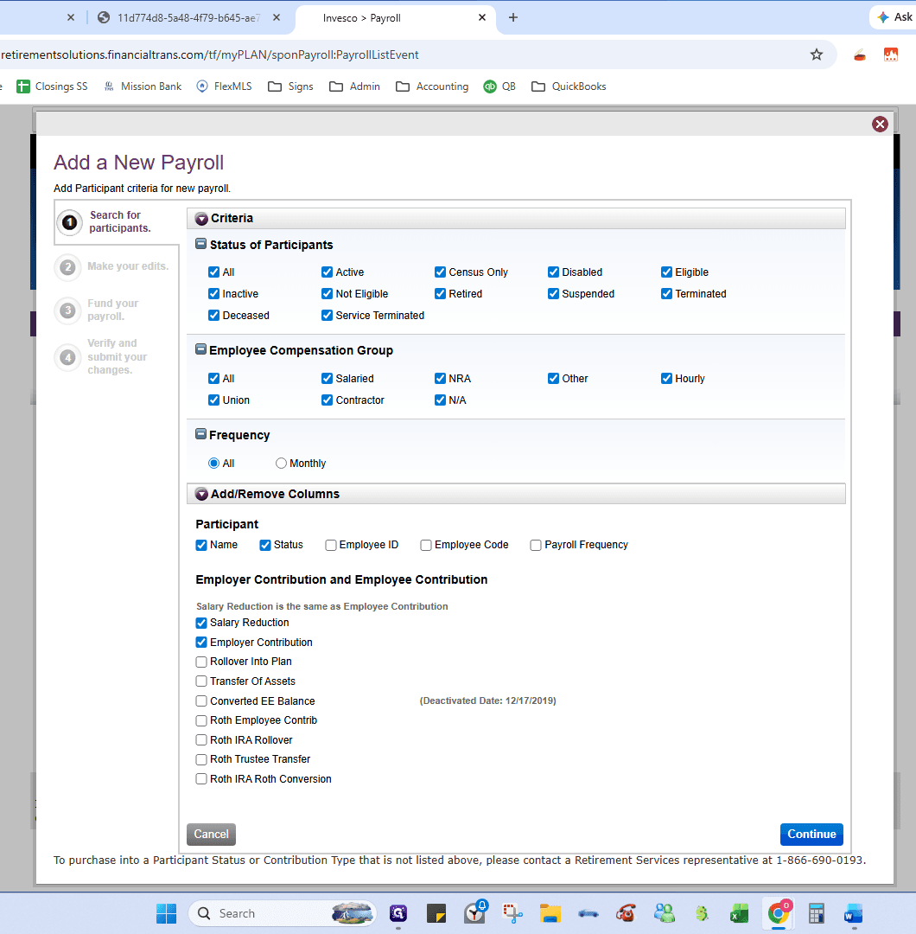Open Mission Bank bookmark
Image resolution: width=916 pixels, height=934 pixels.
pyautogui.click(x=143, y=86)
